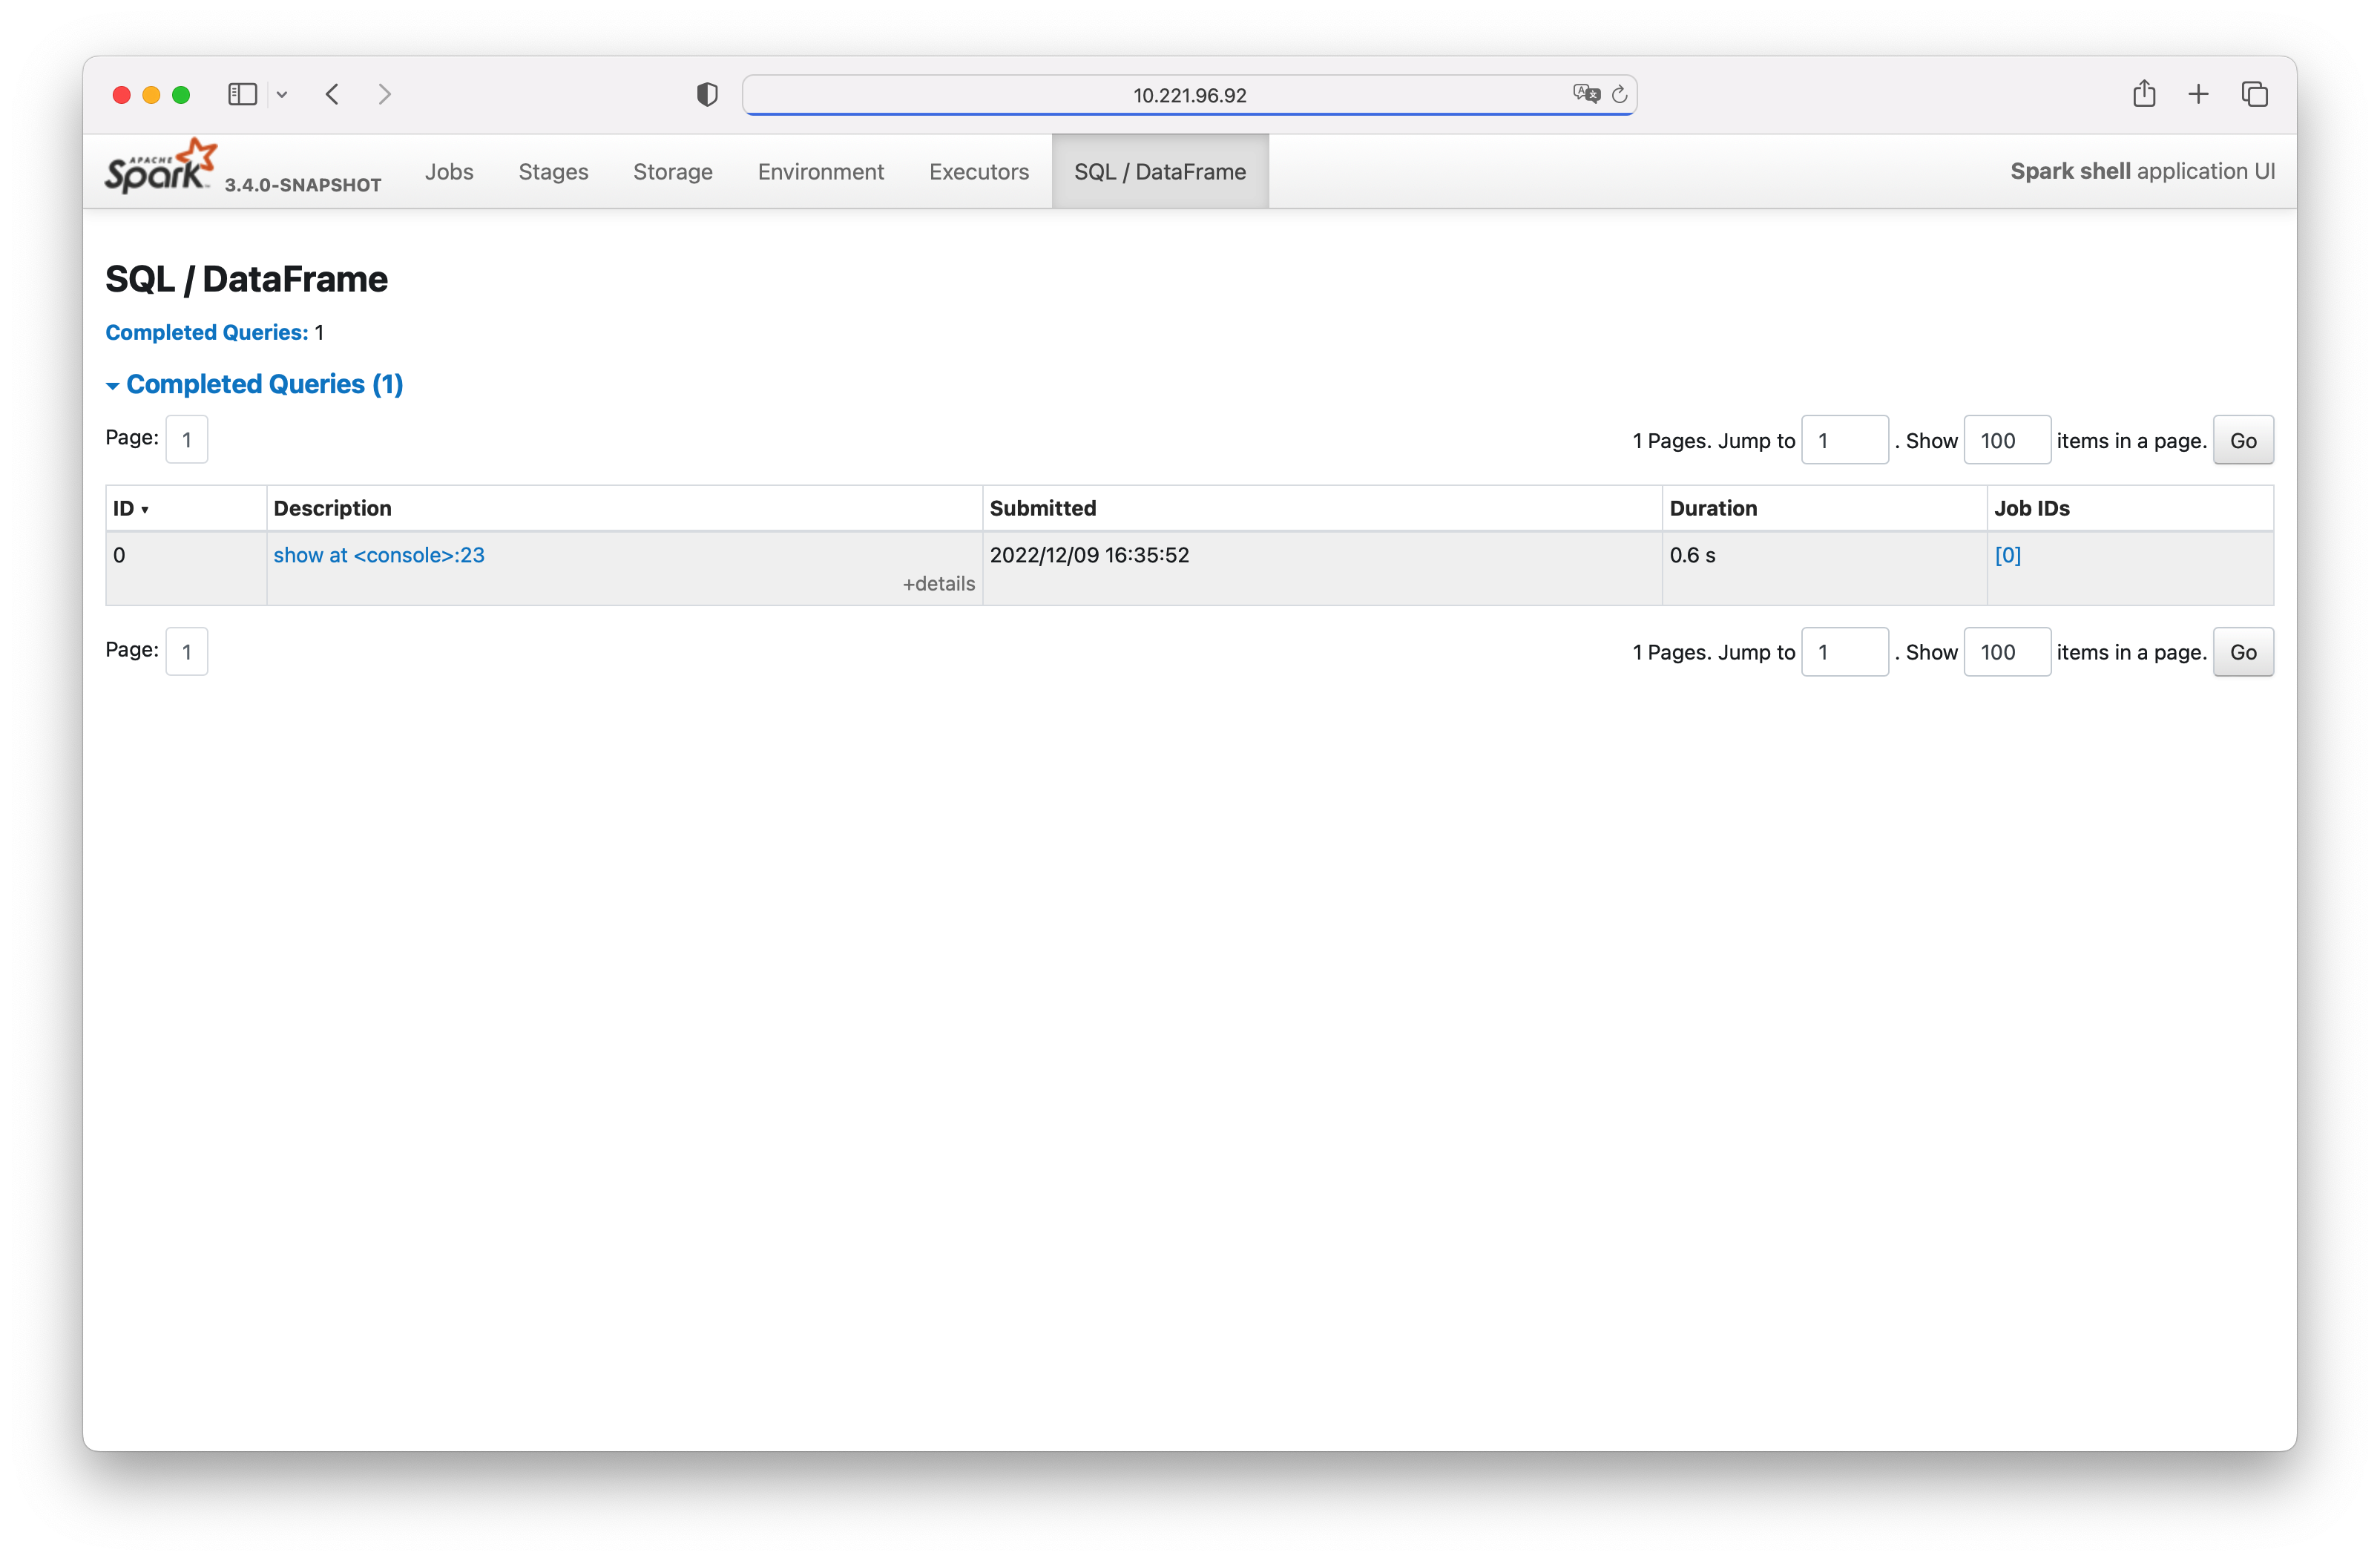Open job [0] link
This screenshot has height=1561, width=2380.
(x=2007, y=555)
